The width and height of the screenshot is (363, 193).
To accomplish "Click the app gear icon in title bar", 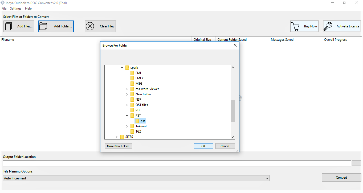I will point(3,3).
